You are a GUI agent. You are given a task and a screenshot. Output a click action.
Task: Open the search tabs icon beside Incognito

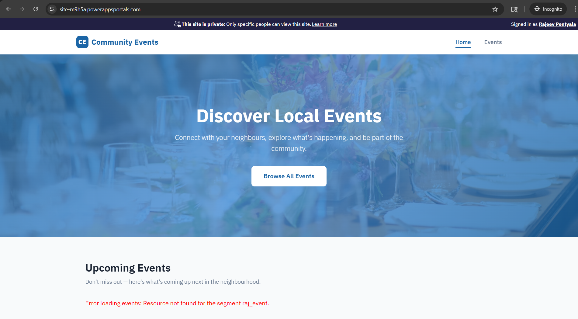pyautogui.click(x=514, y=9)
